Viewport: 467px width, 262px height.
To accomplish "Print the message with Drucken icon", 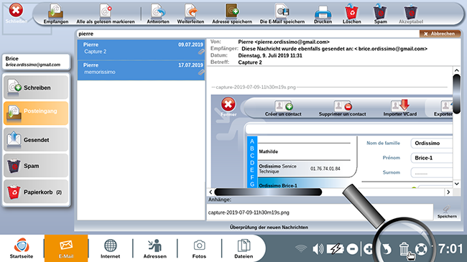I will (x=323, y=14).
